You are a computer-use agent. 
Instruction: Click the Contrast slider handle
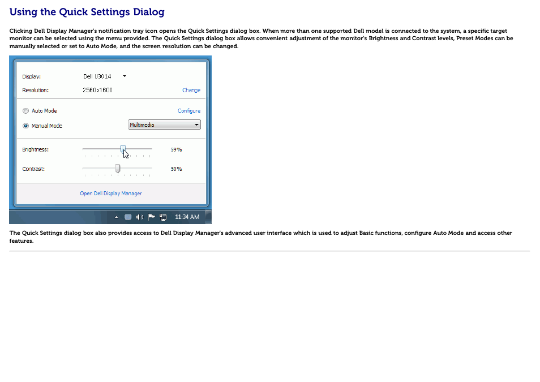(117, 169)
